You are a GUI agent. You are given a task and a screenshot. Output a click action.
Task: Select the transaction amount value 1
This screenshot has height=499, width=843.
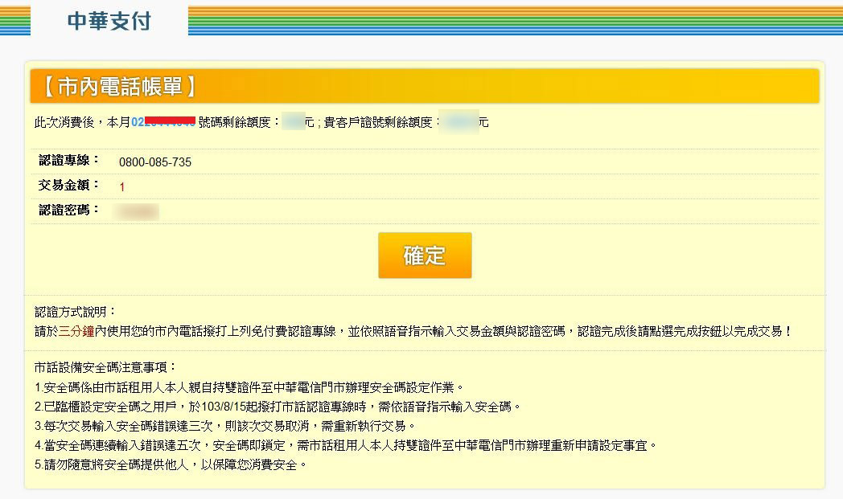pos(122,187)
